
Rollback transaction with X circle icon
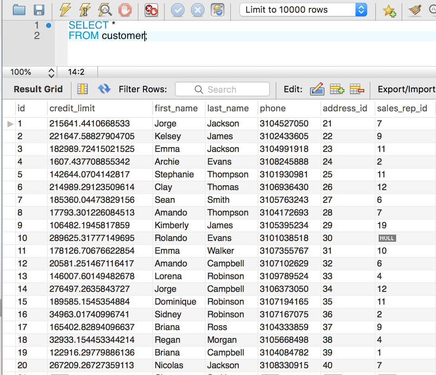click(x=198, y=11)
